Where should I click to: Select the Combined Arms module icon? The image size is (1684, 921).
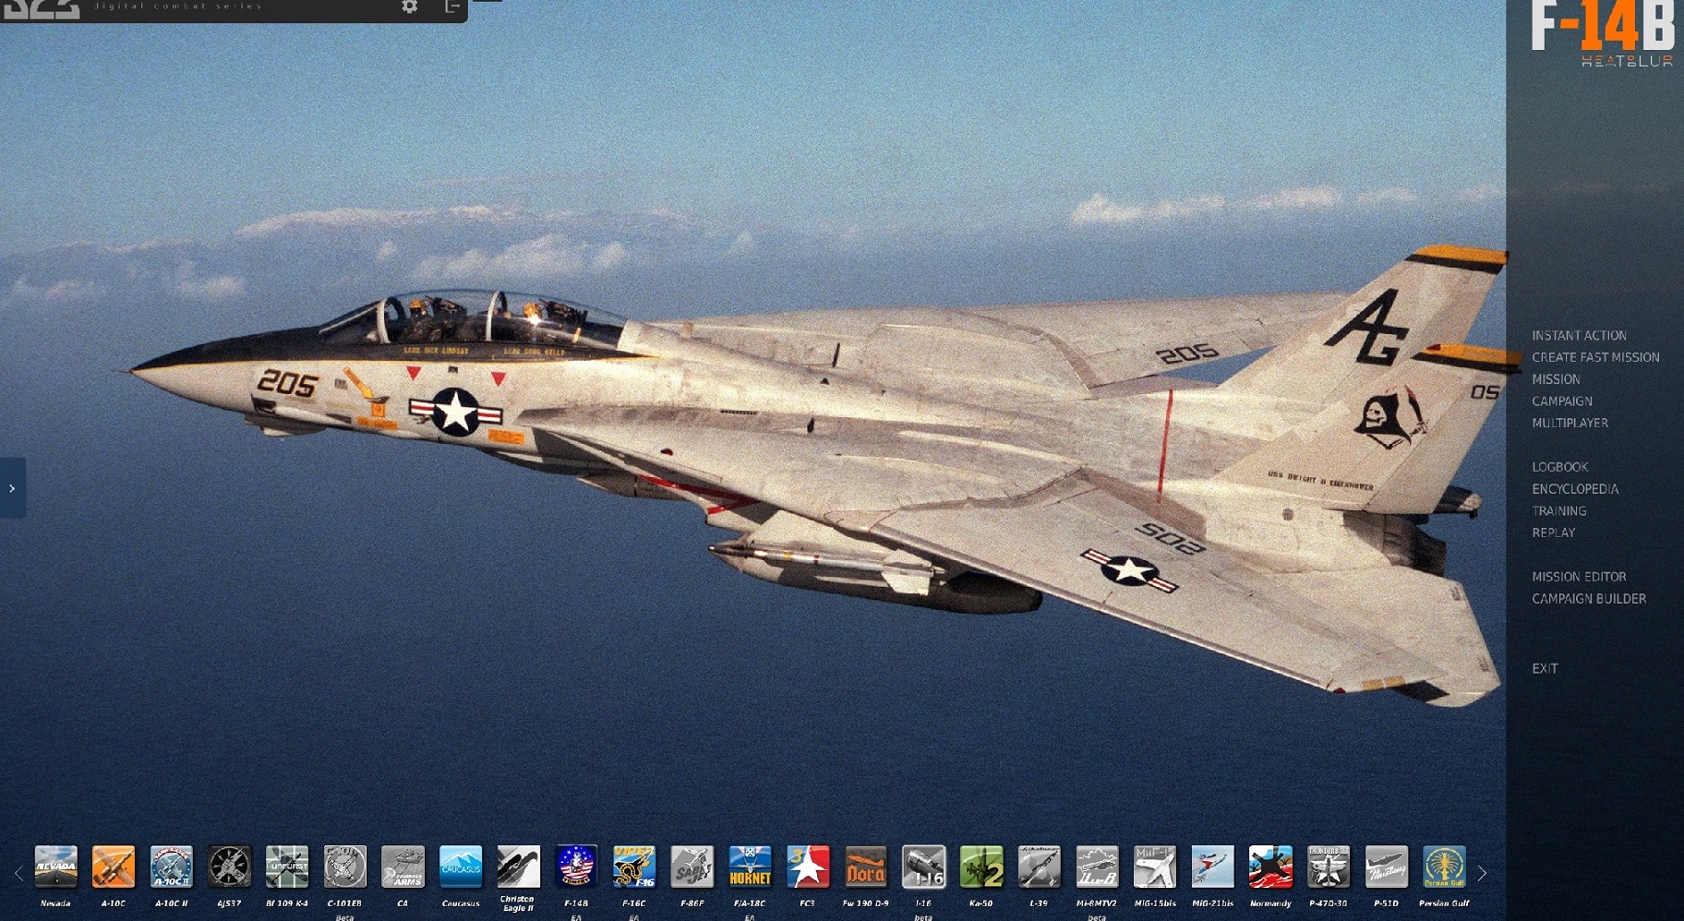tap(403, 867)
